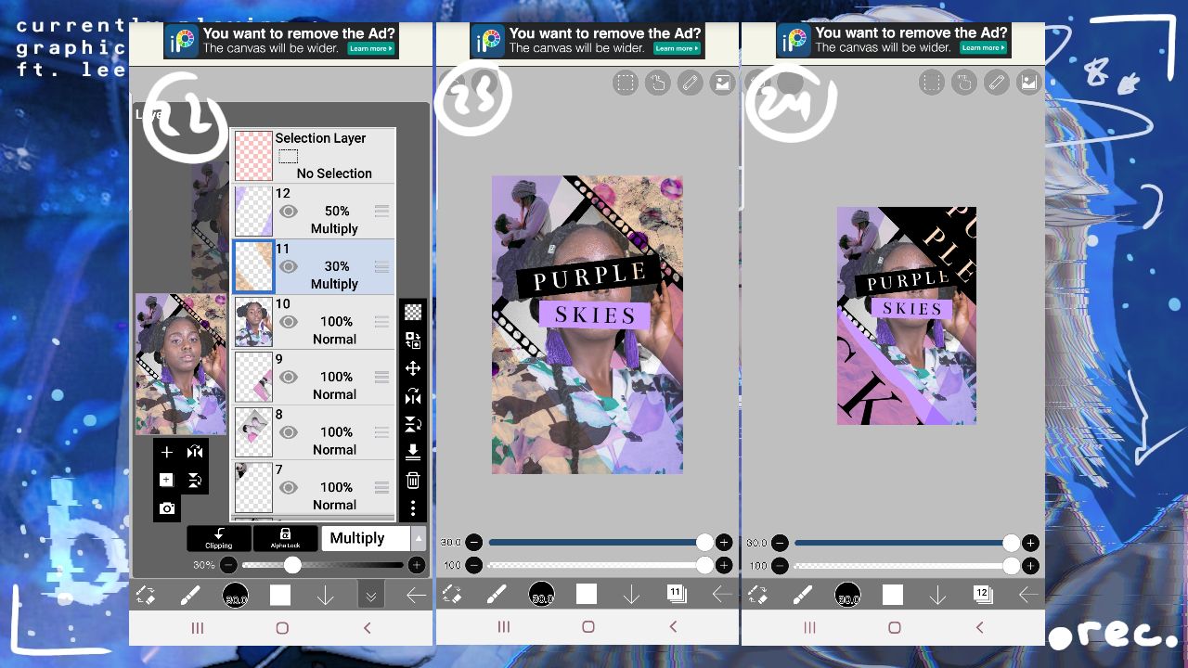Open the Multiply blend mode dropdown
1188x668 pixels.
(x=366, y=538)
